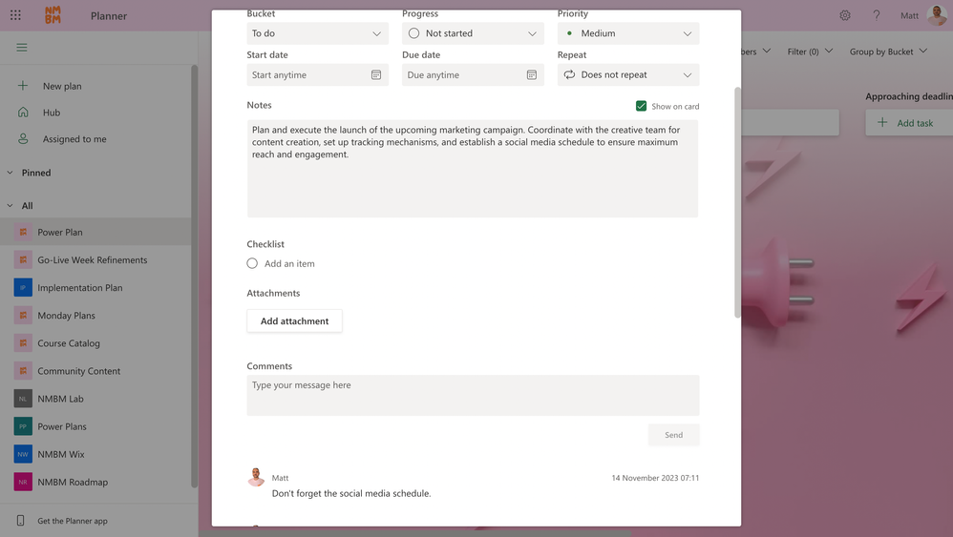Click the comment timestamp 14 November 2023 07:11
Viewport: 953px width, 537px height.
tap(655, 478)
